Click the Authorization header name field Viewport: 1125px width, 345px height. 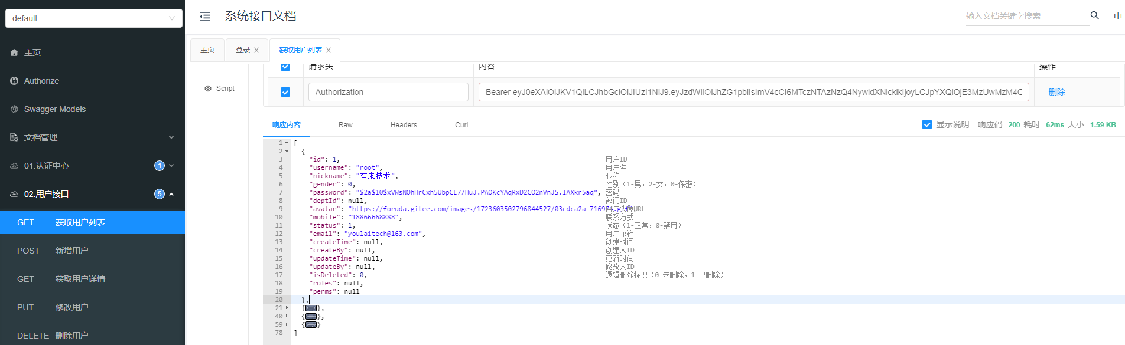(388, 92)
